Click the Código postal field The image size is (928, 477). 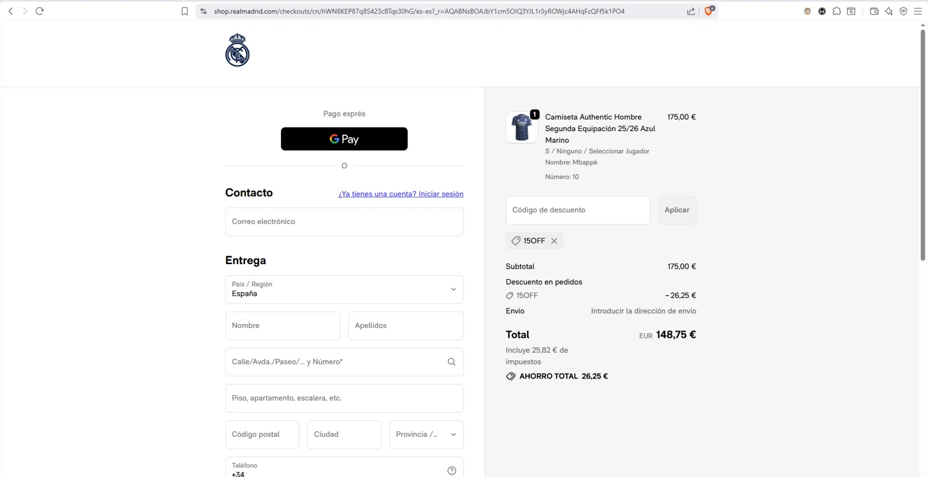262,434
